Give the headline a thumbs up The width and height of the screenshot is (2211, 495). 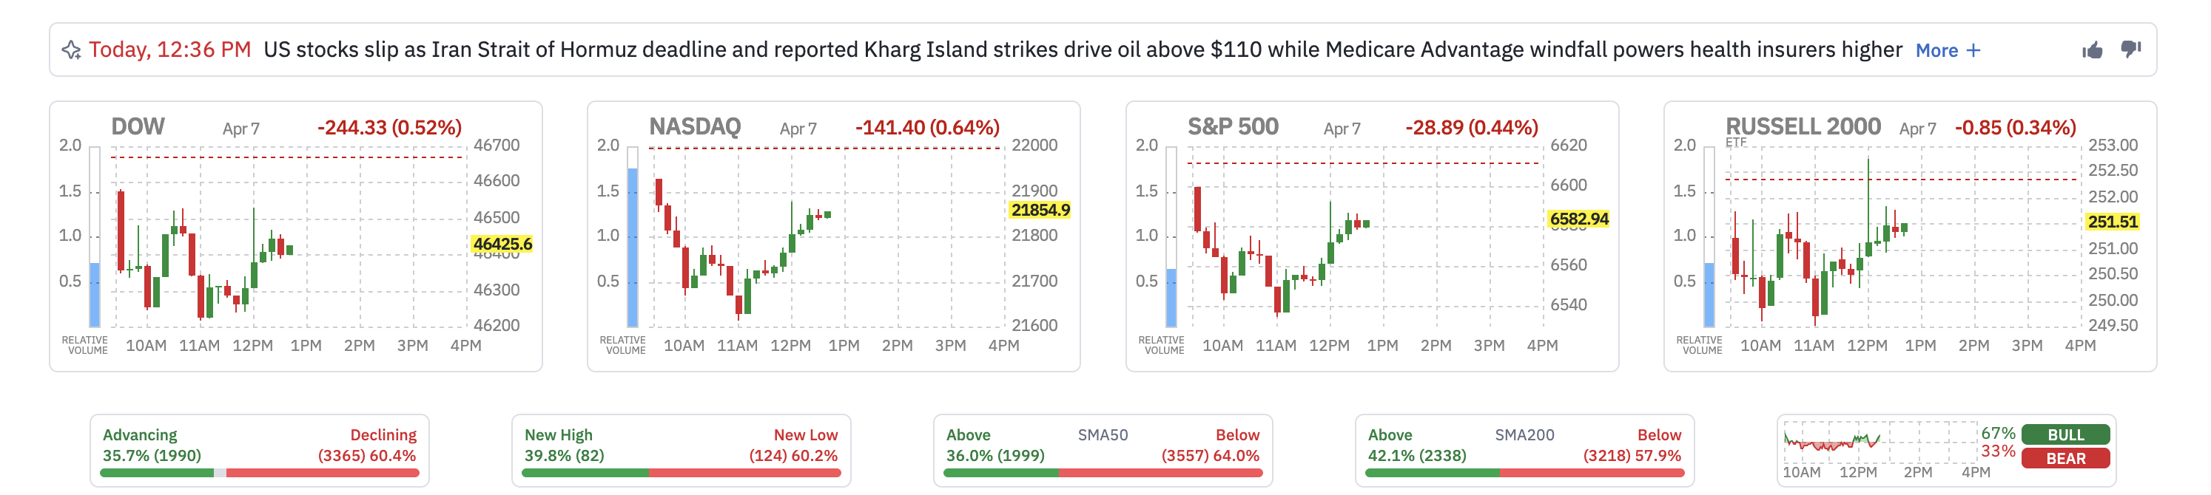point(2093,49)
